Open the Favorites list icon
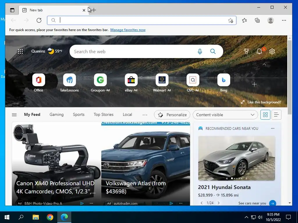298x223 pixels. pyautogui.click(x=244, y=20)
